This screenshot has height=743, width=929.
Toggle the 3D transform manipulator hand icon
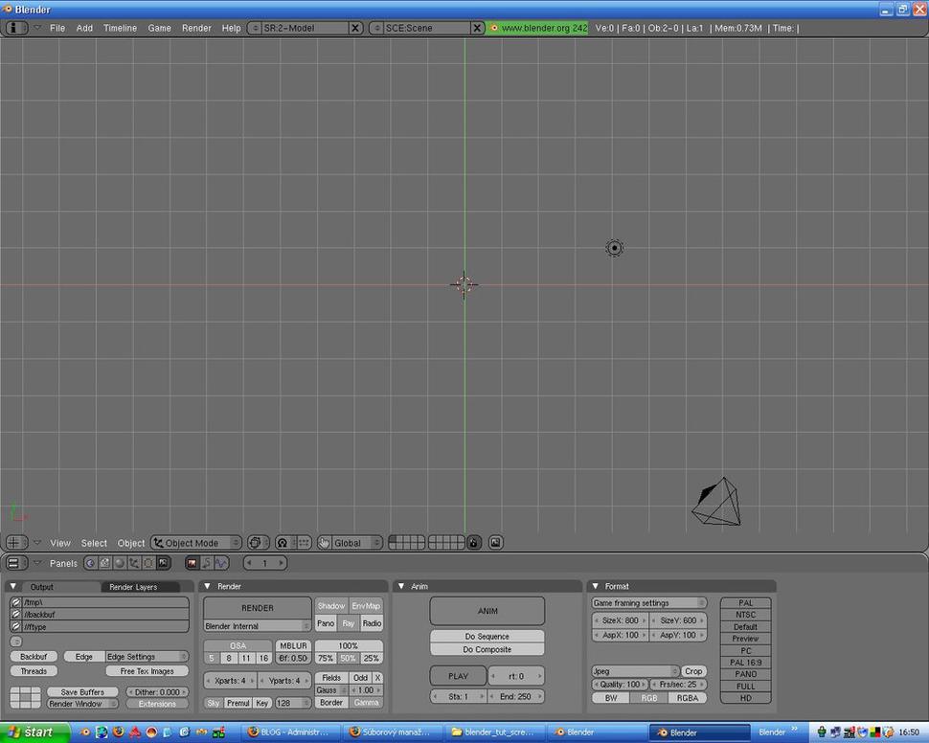tap(324, 543)
